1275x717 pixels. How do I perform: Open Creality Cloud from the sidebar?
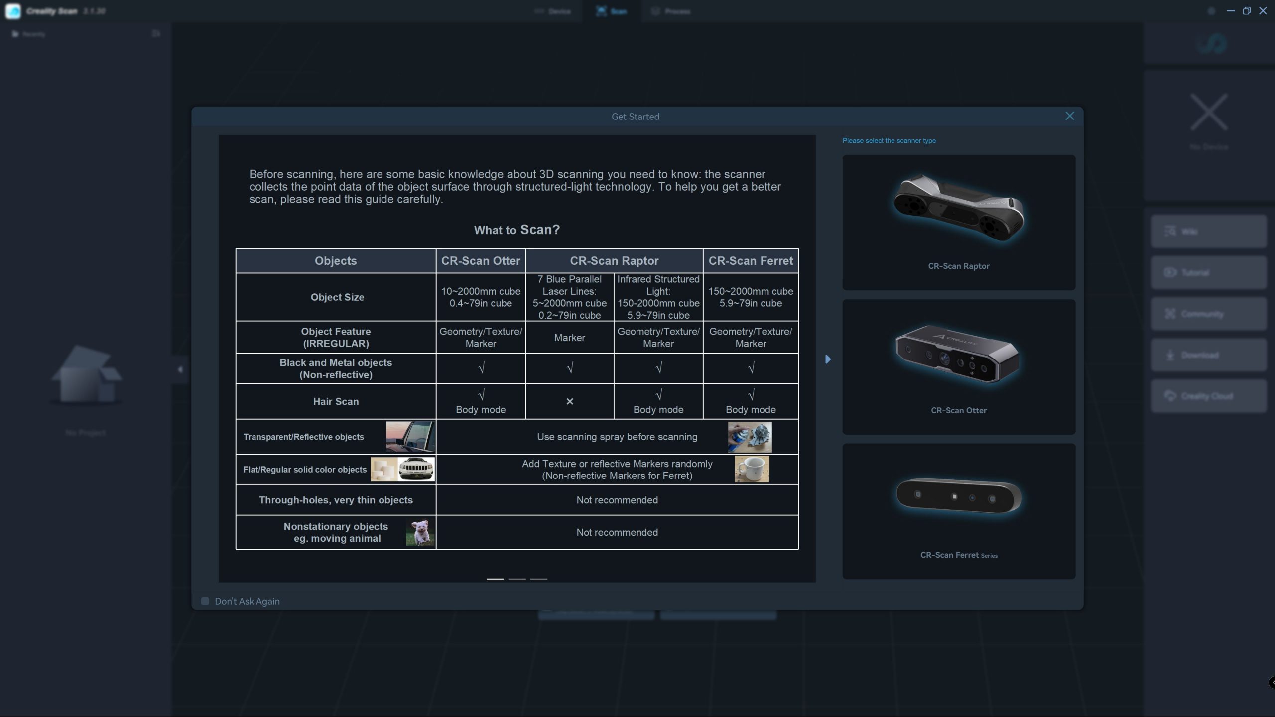[x=1209, y=396]
